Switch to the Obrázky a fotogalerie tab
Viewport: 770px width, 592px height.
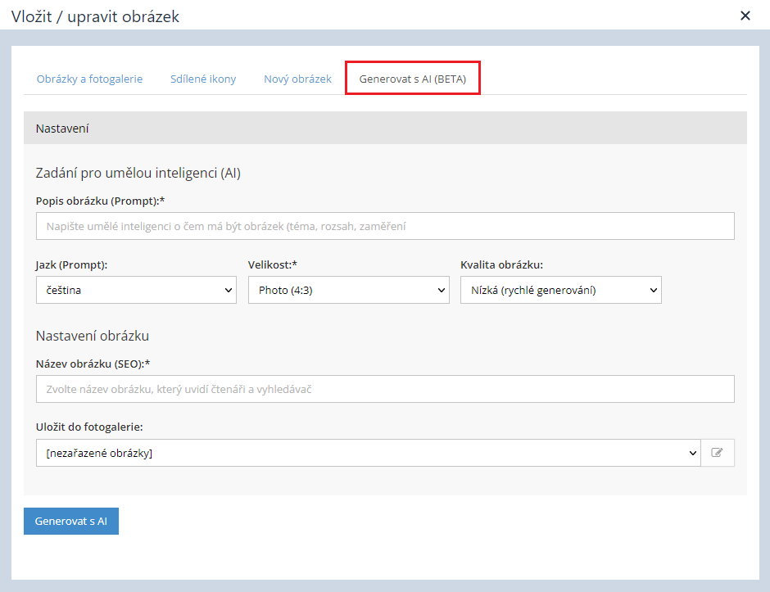click(x=89, y=79)
